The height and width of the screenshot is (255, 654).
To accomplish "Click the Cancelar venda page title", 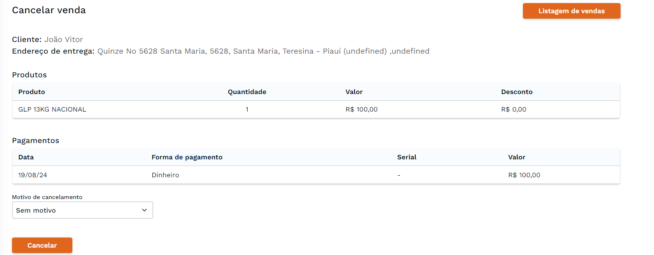I will [49, 10].
